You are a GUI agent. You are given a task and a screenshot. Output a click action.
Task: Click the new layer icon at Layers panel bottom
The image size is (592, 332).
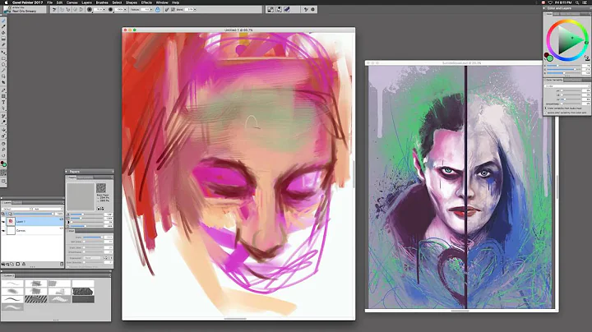click(x=12, y=264)
